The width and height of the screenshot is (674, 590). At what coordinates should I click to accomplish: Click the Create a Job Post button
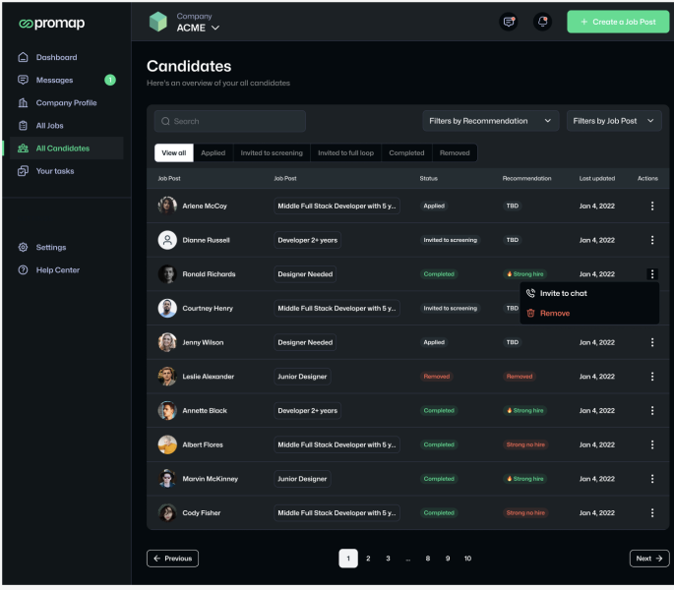coord(618,22)
